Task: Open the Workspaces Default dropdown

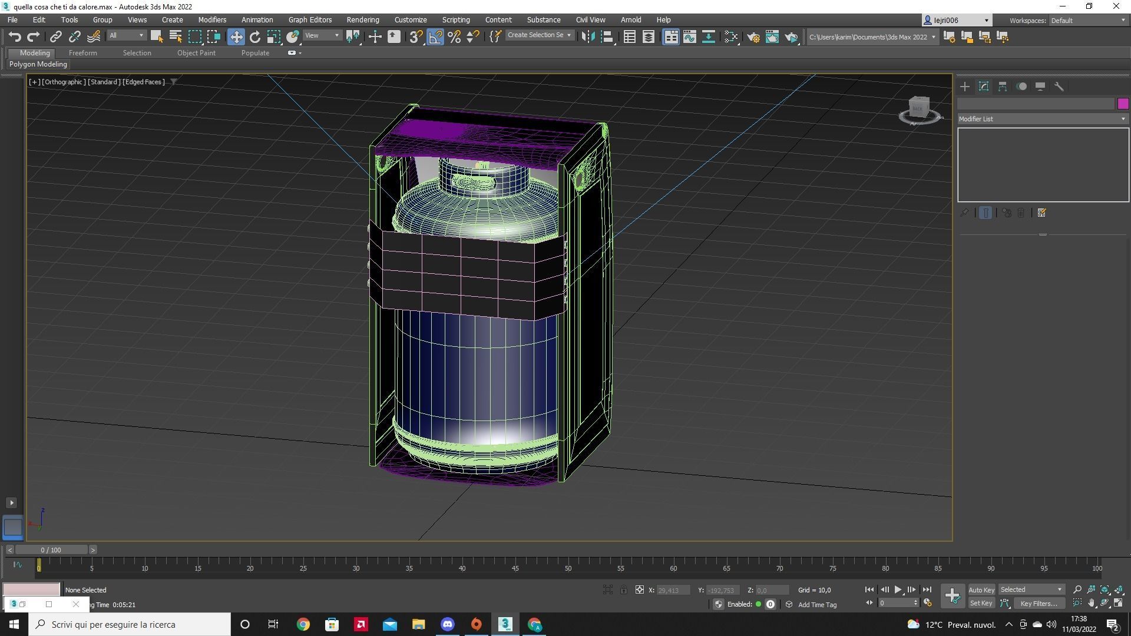Action: [x=1087, y=20]
